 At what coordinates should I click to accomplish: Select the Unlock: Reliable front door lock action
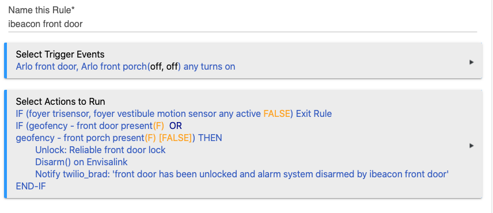click(x=100, y=150)
